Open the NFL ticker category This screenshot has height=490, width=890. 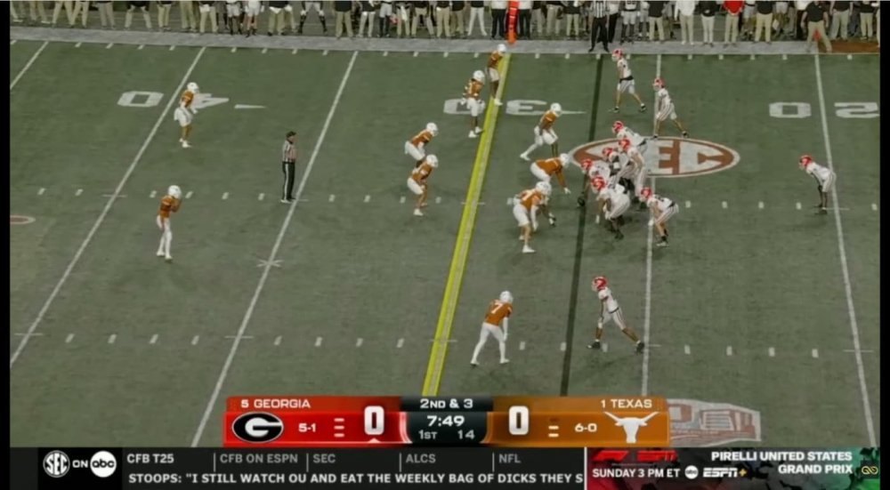tap(510, 458)
